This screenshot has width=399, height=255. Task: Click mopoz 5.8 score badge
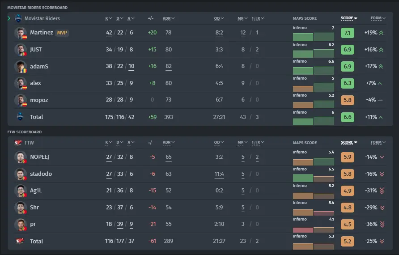tap(348, 100)
